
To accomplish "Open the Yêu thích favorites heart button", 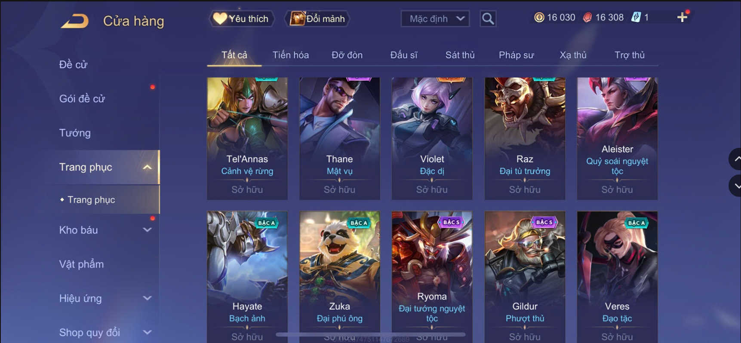I will click(x=241, y=18).
